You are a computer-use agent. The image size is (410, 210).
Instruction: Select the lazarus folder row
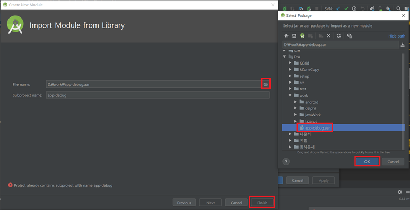[343, 121]
